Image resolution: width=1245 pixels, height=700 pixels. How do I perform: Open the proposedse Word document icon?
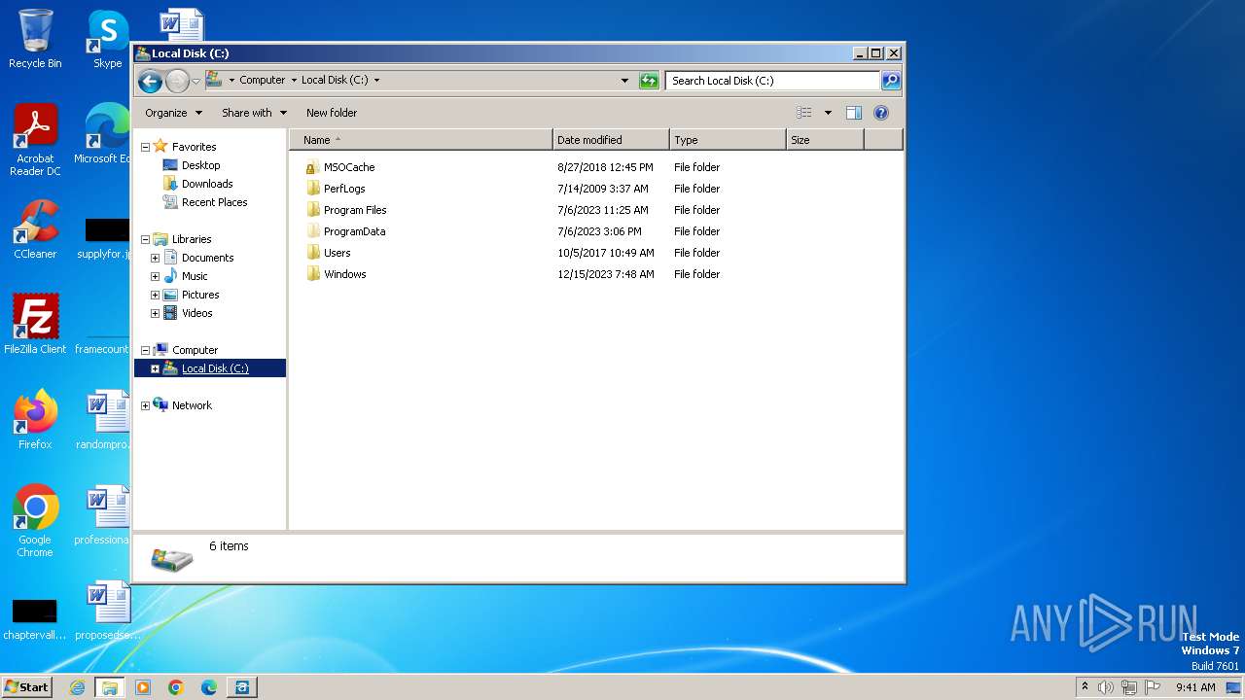pyautogui.click(x=107, y=610)
